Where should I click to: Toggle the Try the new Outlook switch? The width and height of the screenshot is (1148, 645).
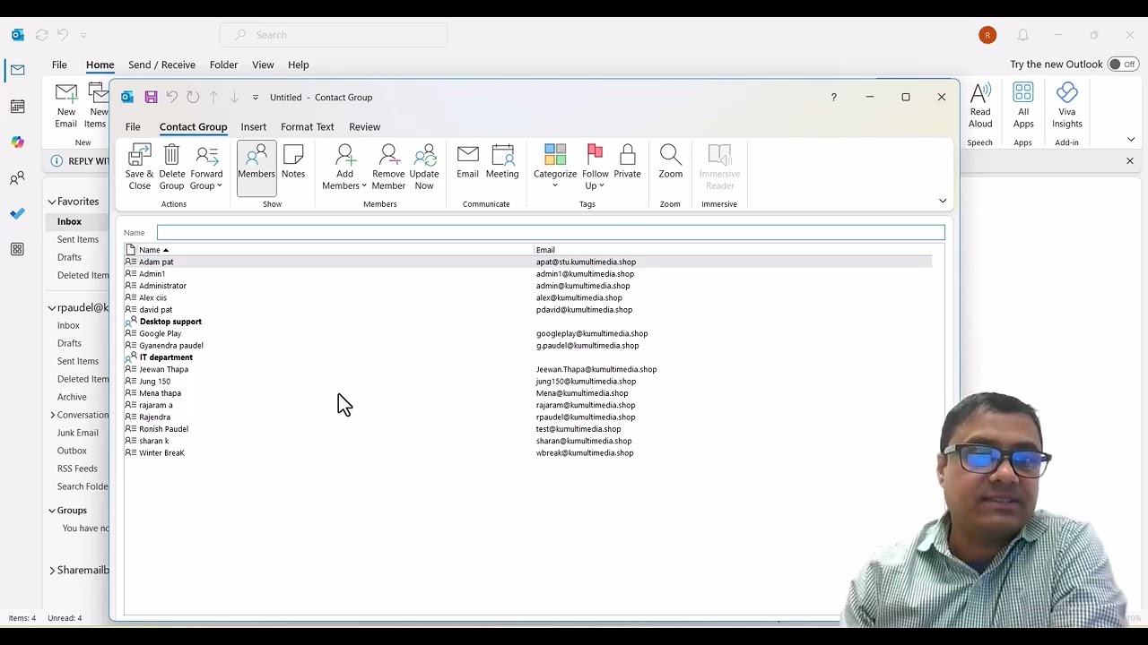[1123, 64]
